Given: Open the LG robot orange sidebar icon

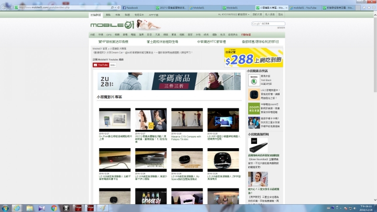Looking at the screenshot, I should click(254, 94).
